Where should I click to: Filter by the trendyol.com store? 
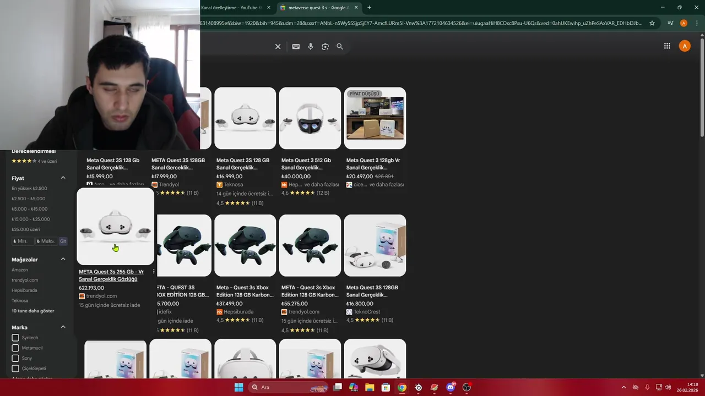click(x=25, y=280)
